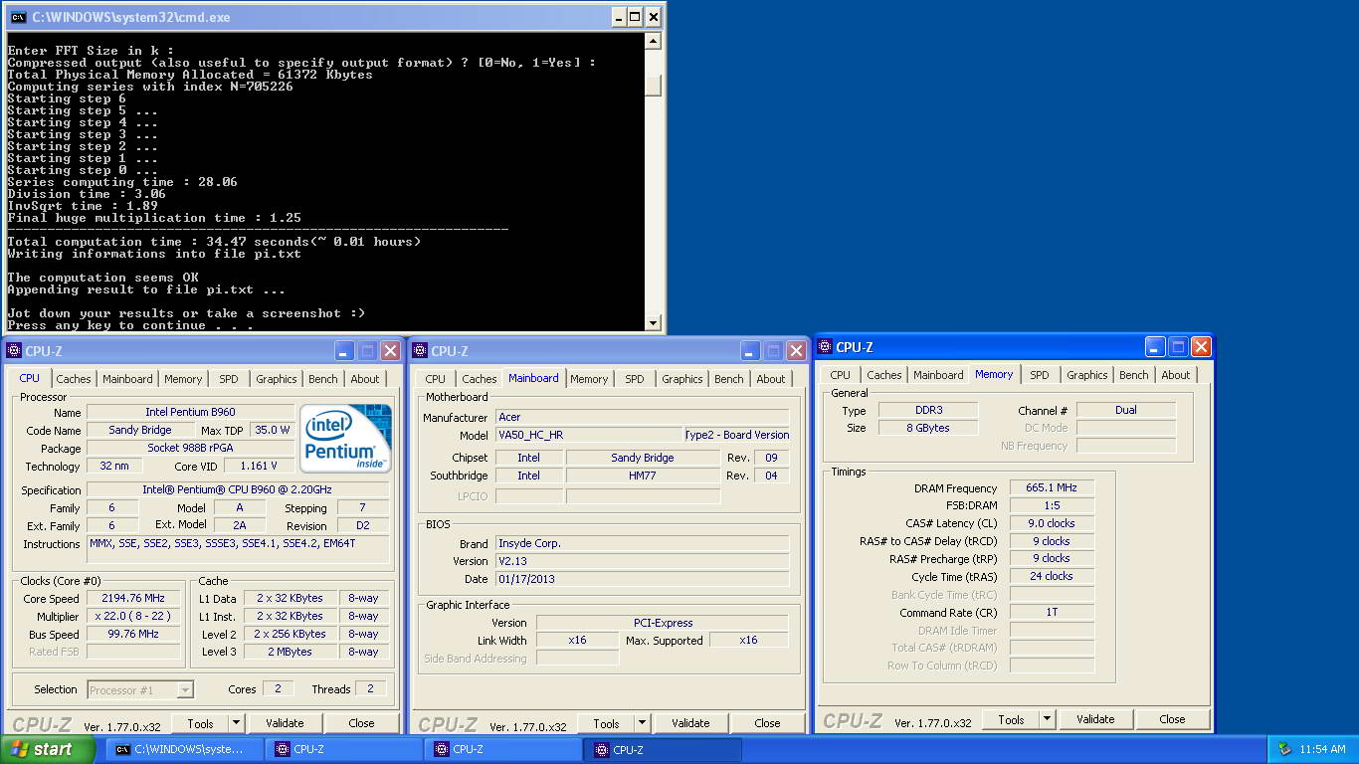Click the cmd.exe title bar icon
The image size is (1359, 764).
[x=18, y=17]
